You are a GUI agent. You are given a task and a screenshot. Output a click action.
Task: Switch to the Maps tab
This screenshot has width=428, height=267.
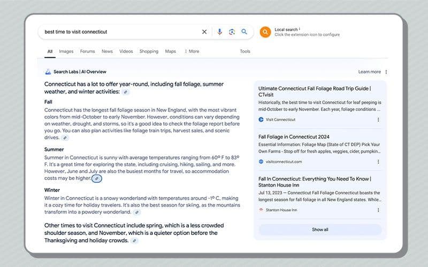pos(170,51)
